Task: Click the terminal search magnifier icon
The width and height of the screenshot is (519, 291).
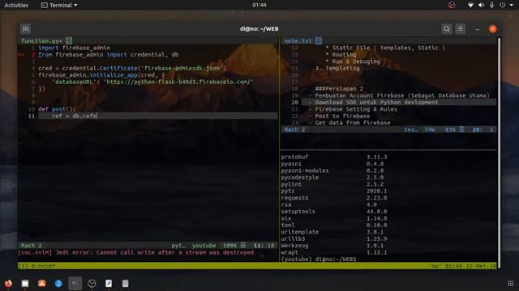Action: 447,29
